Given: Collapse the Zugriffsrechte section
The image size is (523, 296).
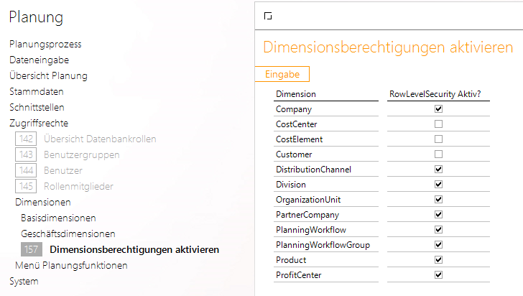Looking at the screenshot, I should [x=39, y=123].
